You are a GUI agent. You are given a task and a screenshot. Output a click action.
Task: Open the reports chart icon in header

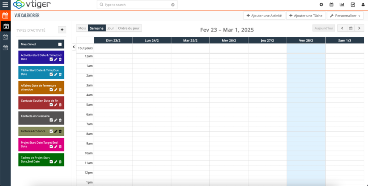pos(342,5)
